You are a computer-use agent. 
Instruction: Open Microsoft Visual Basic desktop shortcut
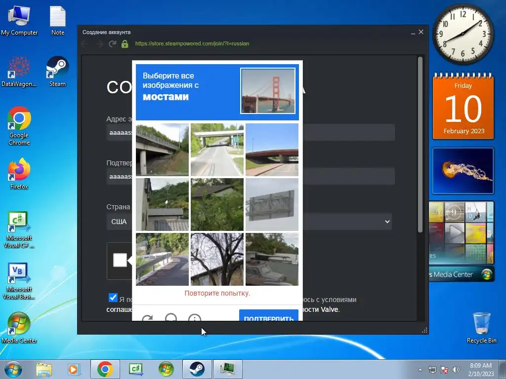click(19, 281)
